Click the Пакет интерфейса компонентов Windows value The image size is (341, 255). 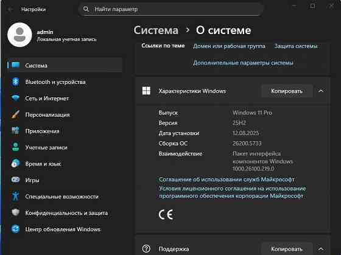[x=262, y=161]
